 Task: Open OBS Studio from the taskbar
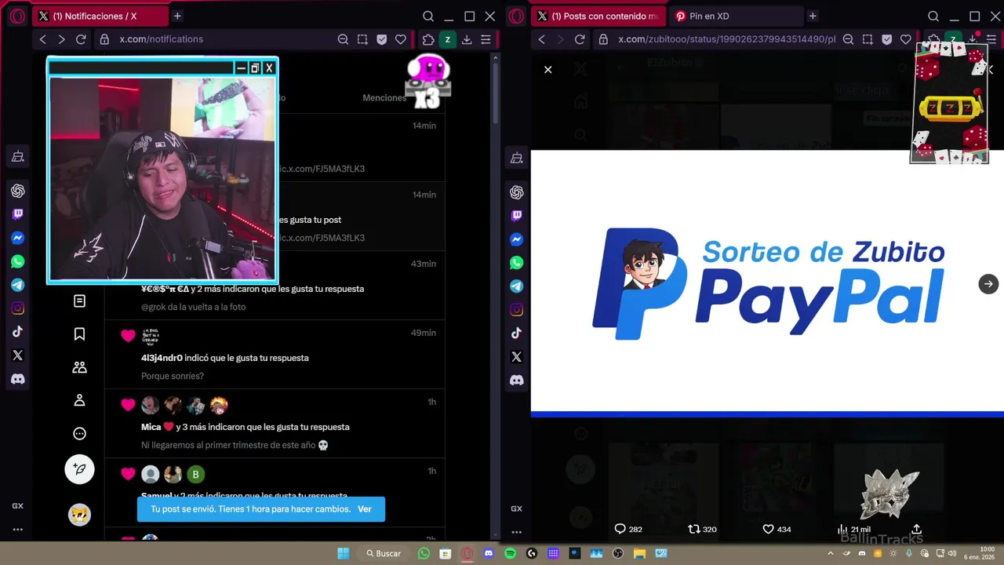coord(617,553)
